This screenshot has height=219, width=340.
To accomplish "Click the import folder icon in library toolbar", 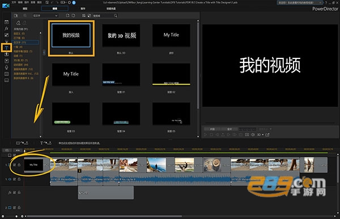I will coord(16,16).
